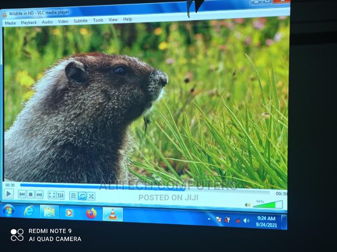
Task: Expand the Subtitle menu
Action: (80, 21)
